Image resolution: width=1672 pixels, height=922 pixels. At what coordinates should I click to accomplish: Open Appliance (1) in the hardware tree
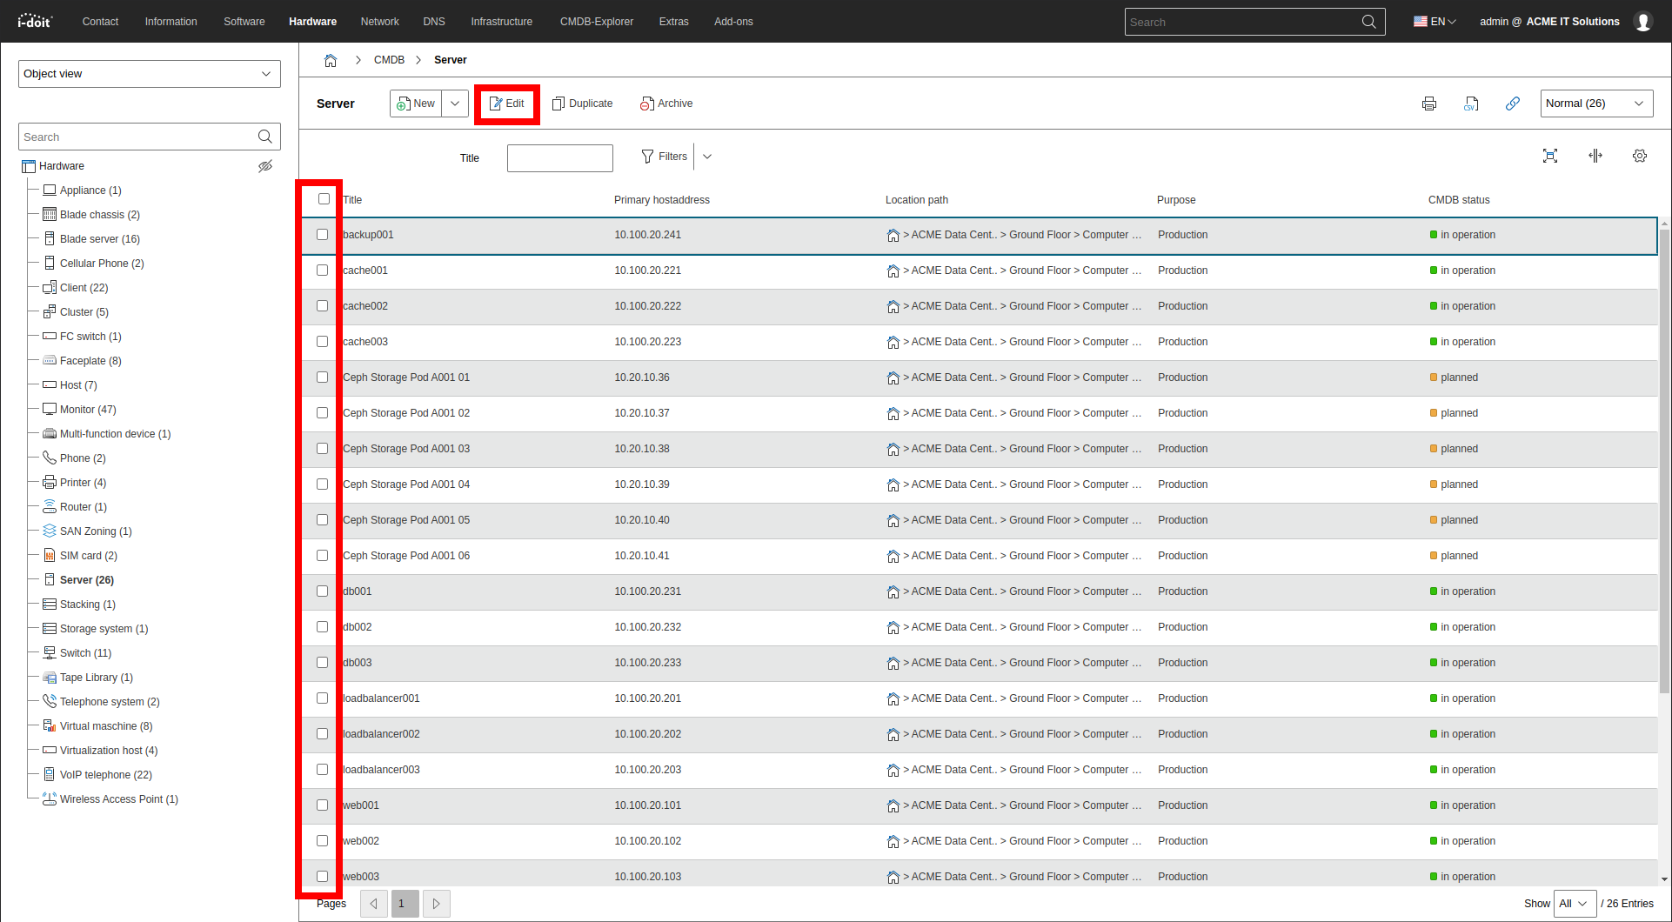tap(90, 190)
